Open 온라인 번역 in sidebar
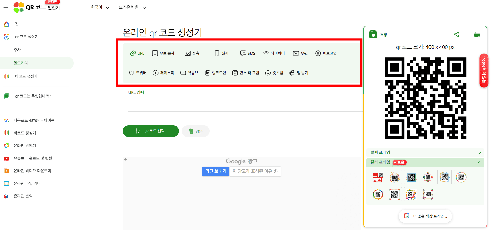 pyautogui.click(x=23, y=196)
